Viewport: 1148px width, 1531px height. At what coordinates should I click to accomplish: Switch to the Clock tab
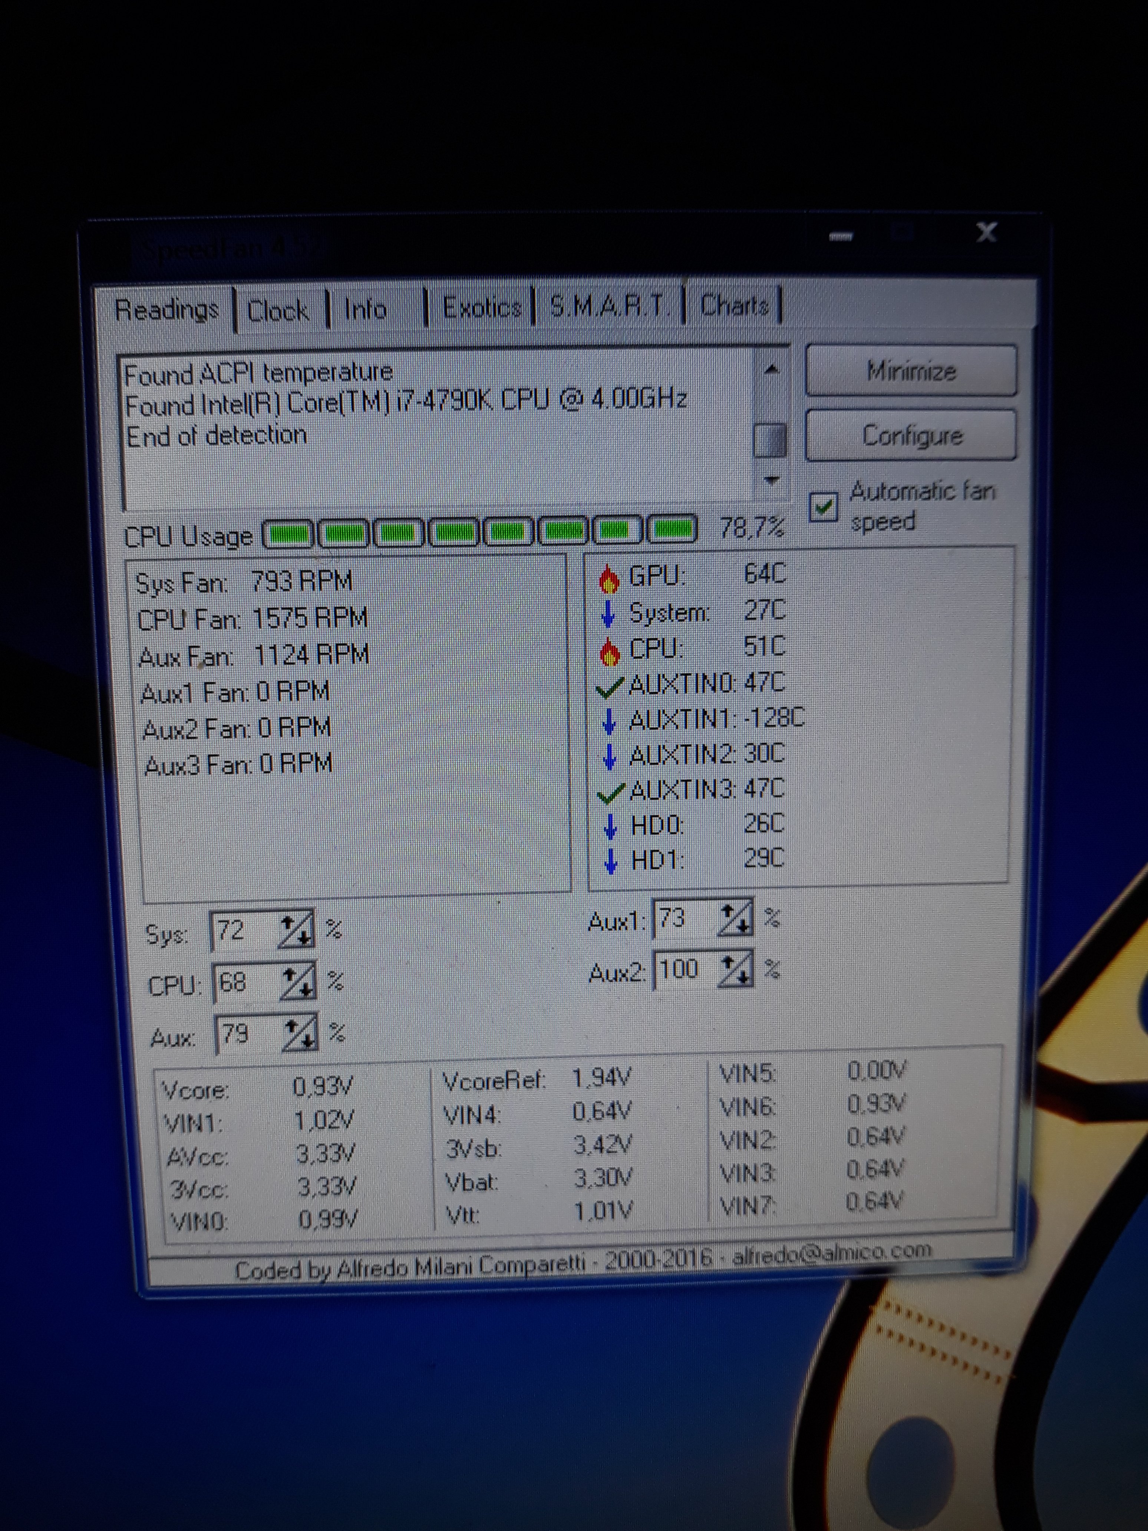click(x=278, y=311)
